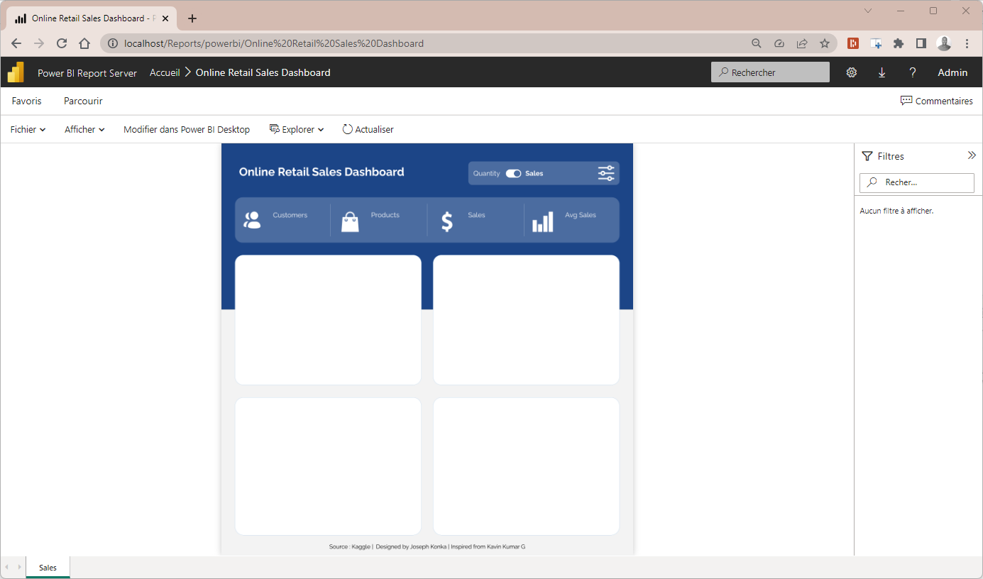This screenshot has height=579, width=983.
Task: Toggle the Quantity/Sales switch
Action: [x=513, y=173]
